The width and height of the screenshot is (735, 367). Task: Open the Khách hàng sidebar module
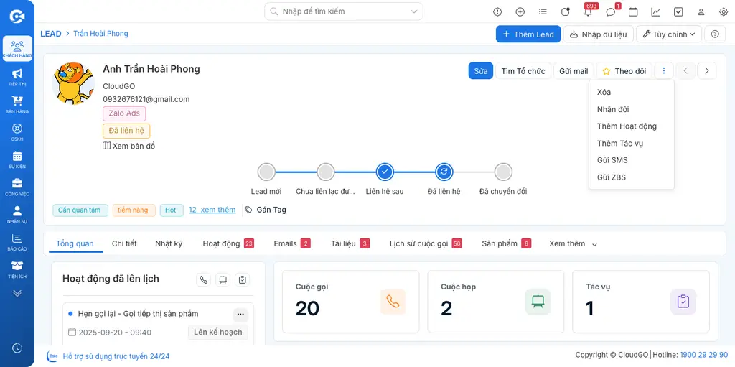(17, 49)
